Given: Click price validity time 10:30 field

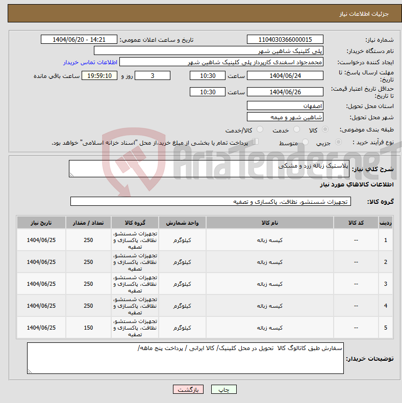Looking at the screenshot, I should pos(208,92).
